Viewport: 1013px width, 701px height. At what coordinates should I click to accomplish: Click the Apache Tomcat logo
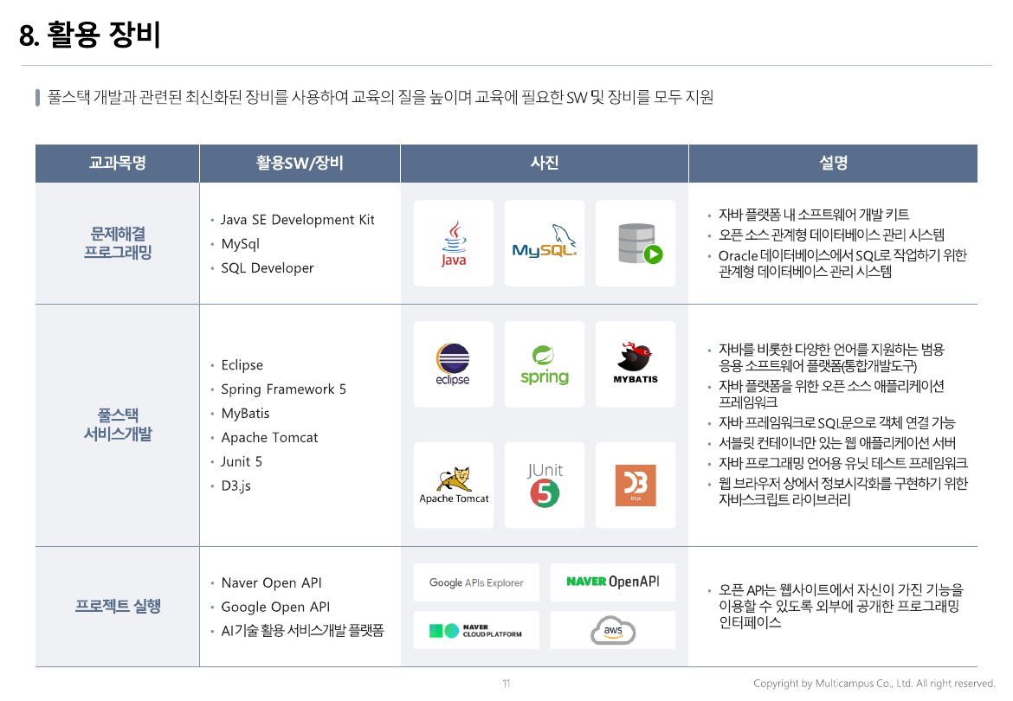(x=454, y=486)
